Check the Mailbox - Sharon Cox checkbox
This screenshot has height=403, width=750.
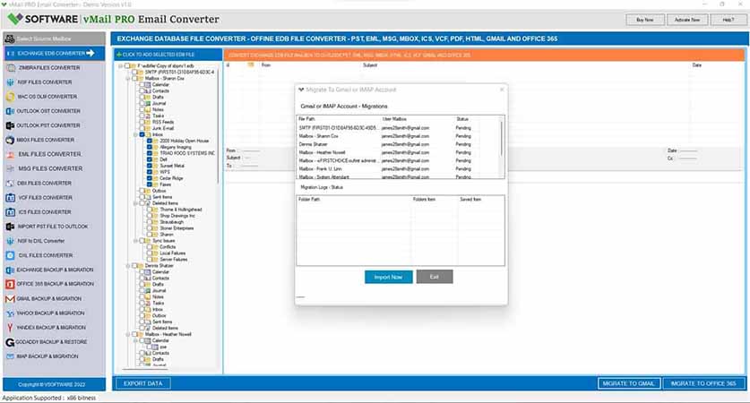pyautogui.click(x=134, y=79)
